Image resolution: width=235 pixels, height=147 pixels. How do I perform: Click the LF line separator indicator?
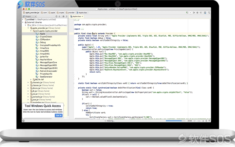point(194,121)
